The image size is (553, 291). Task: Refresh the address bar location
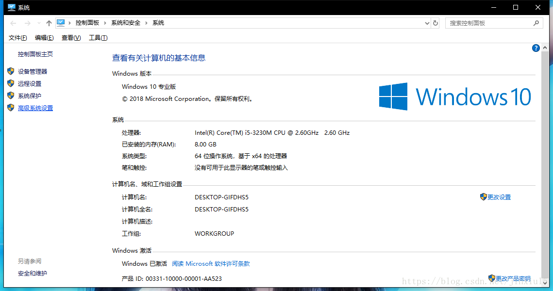click(436, 23)
